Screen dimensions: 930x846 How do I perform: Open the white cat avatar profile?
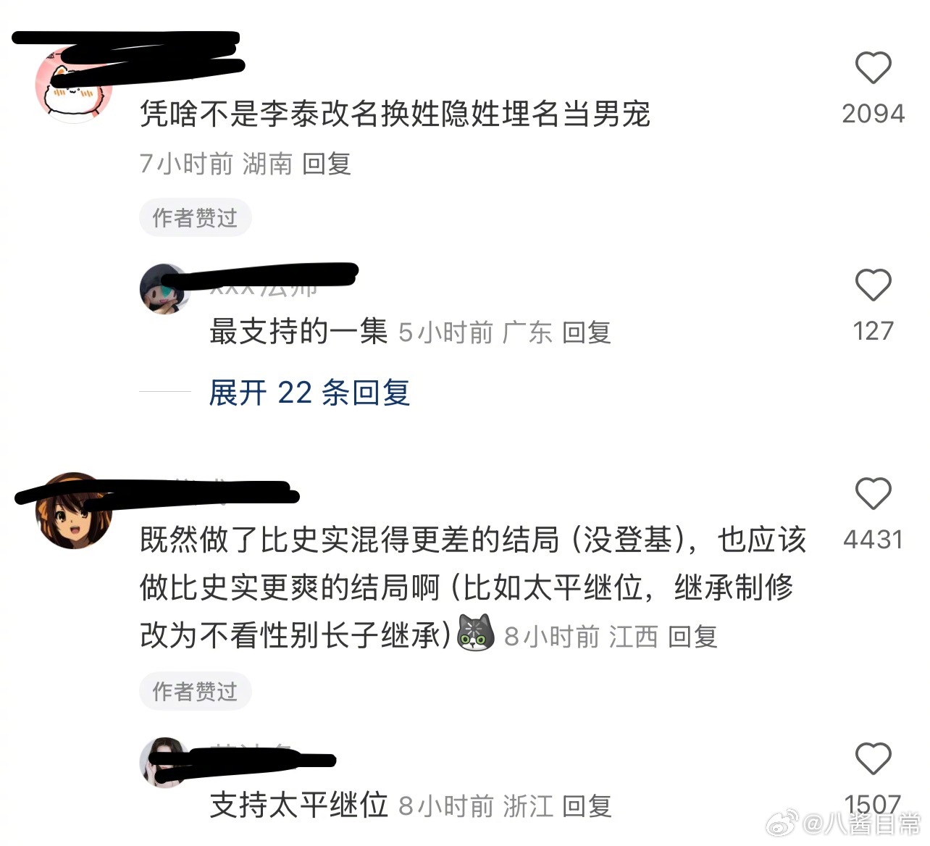pyautogui.click(x=74, y=84)
